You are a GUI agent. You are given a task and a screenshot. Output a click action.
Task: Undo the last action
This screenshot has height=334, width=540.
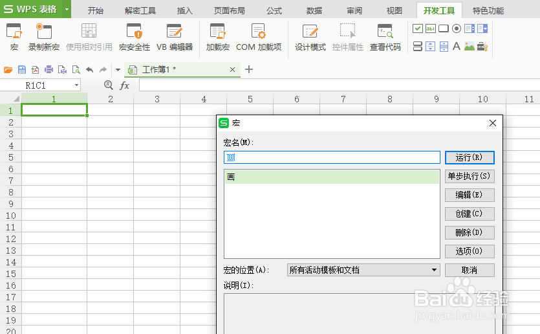(x=89, y=70)
